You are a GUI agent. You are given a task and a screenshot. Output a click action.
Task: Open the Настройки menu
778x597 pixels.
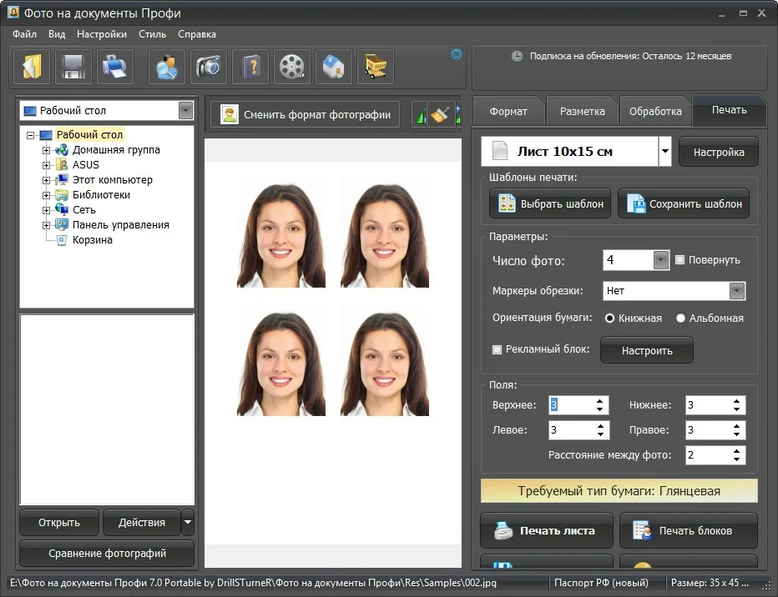(x=101, y=34)
